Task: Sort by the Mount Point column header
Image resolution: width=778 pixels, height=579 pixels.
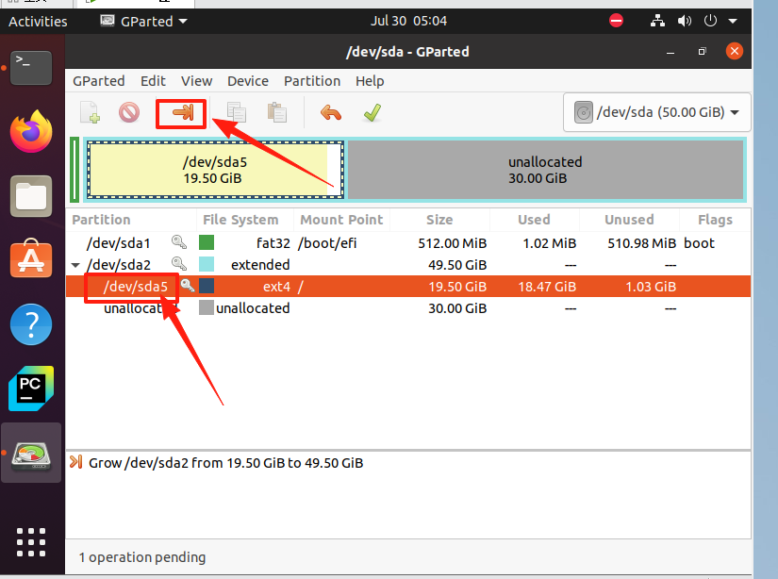Action: 342,220
